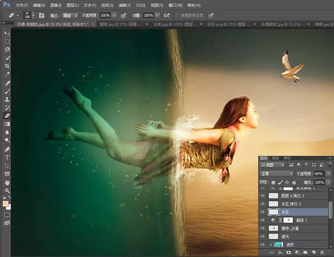Select the Move tool
The image size is (334, 257).
7,33
